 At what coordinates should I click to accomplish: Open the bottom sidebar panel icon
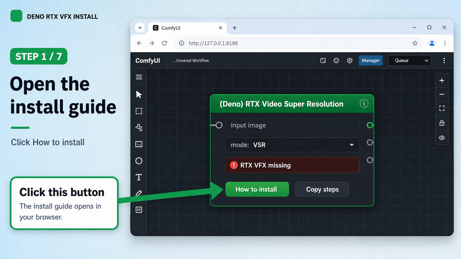point(139,210)
